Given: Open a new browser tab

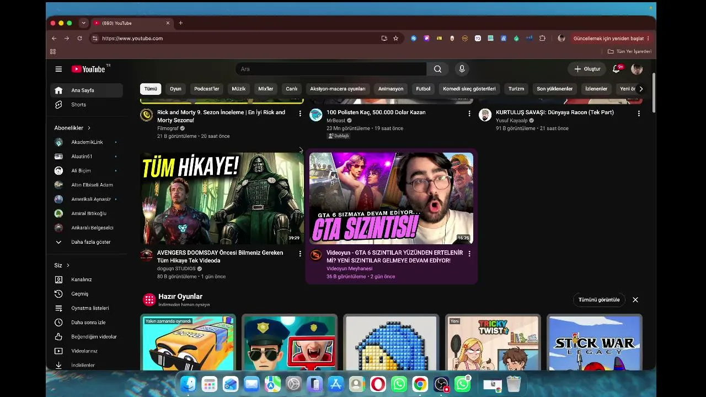Looking at the screenshot, I should (x=180, y=23).
